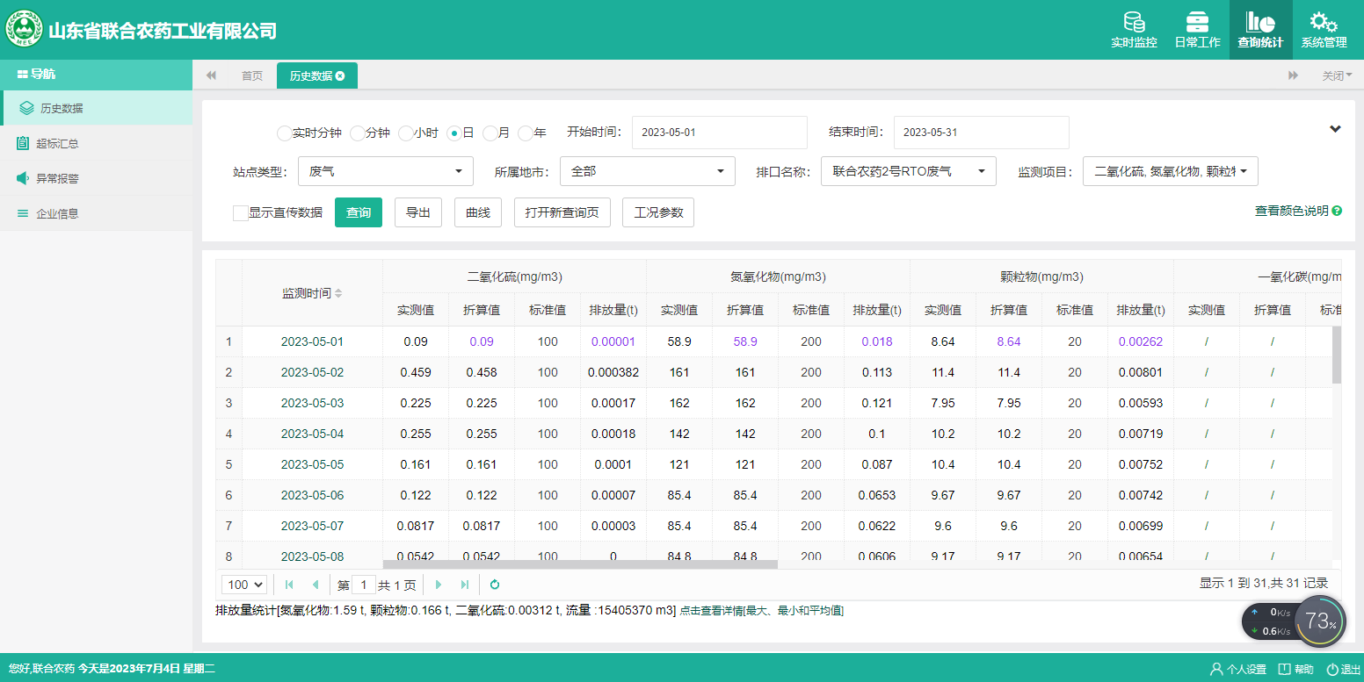Switch to the 历史数据 tab

(x=317, y=75)
